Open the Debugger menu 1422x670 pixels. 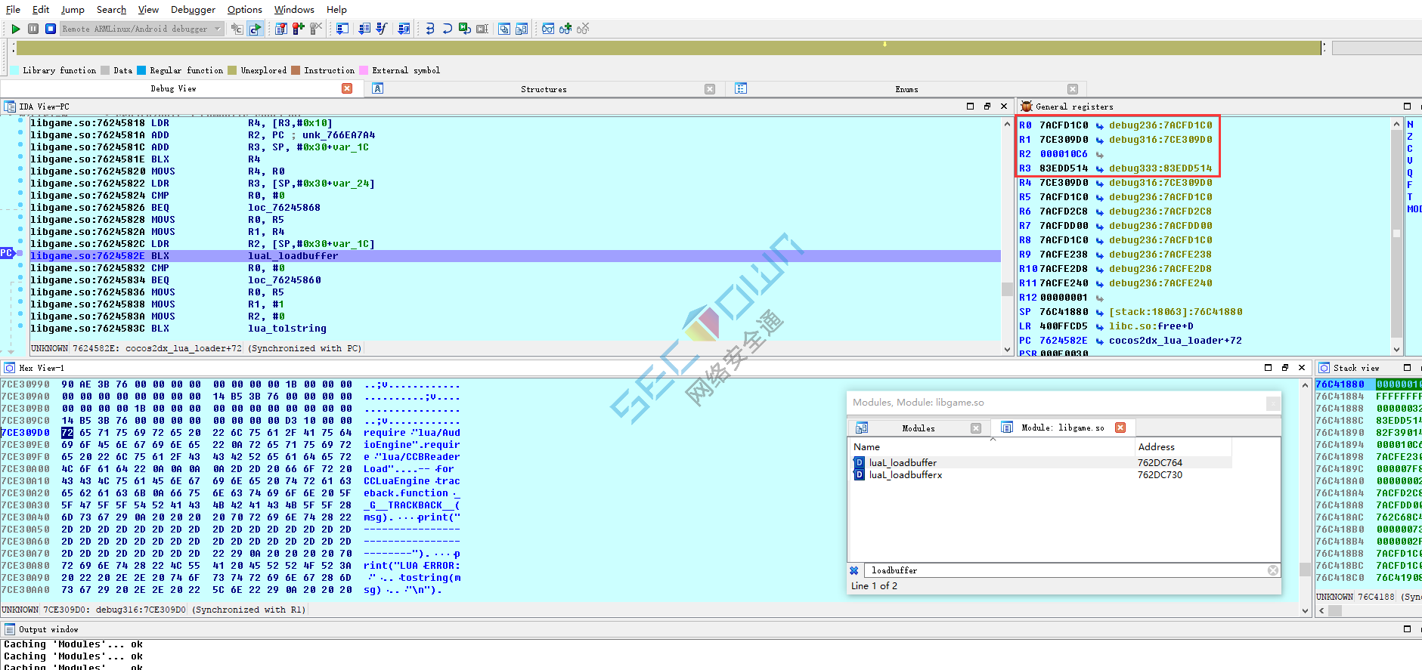tap(193, 9)
